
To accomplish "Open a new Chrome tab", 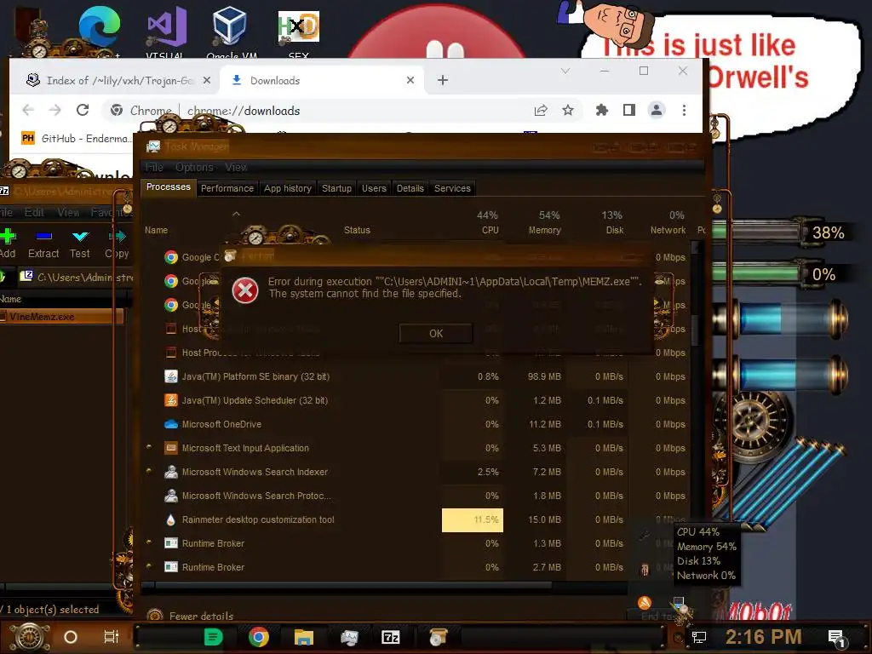I will pyautogui.click(x=443, y=80).
